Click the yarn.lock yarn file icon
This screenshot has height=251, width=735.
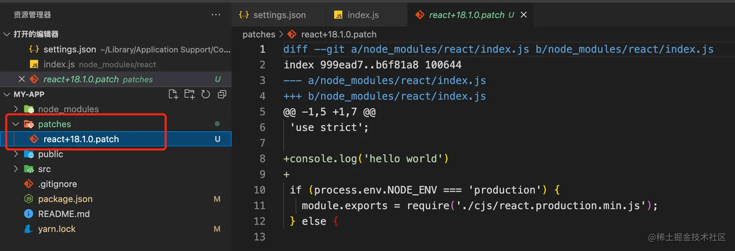coord(29,229)
